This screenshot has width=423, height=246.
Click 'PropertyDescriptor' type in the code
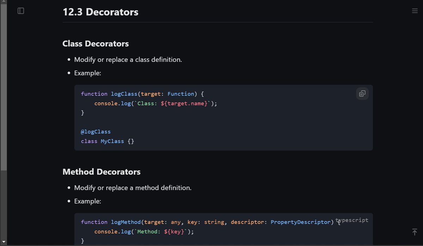pos(301,222)
